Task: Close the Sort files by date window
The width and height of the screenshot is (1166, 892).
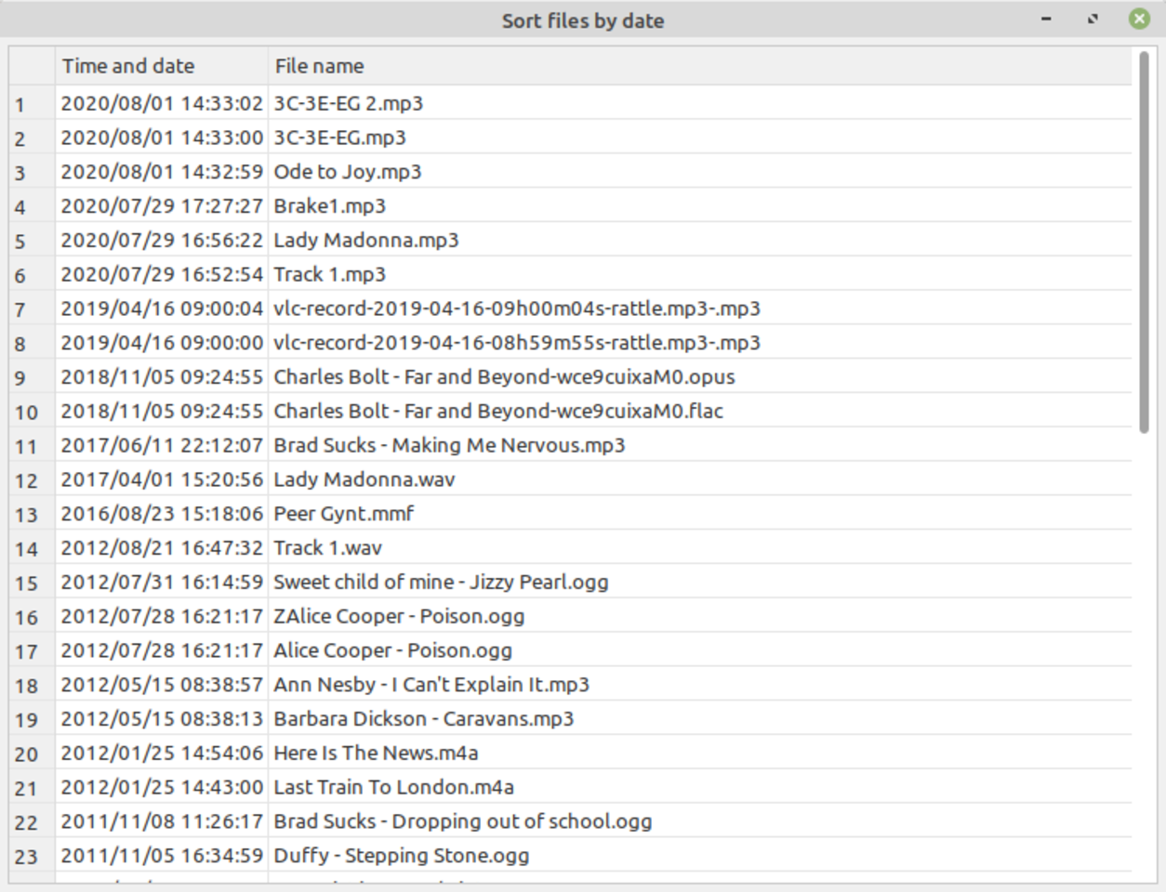Action: pos(1139,20)
